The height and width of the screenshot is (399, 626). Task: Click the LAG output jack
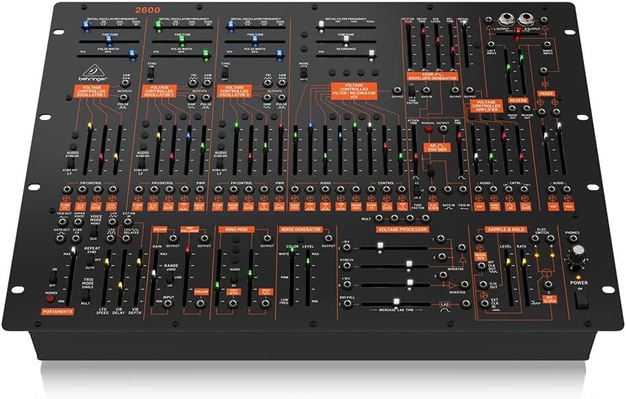pos(466,304)
